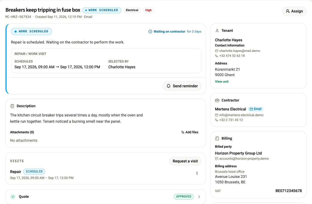
Task: Click the paperclip icon beside Add files
Action: coord(183,132)
